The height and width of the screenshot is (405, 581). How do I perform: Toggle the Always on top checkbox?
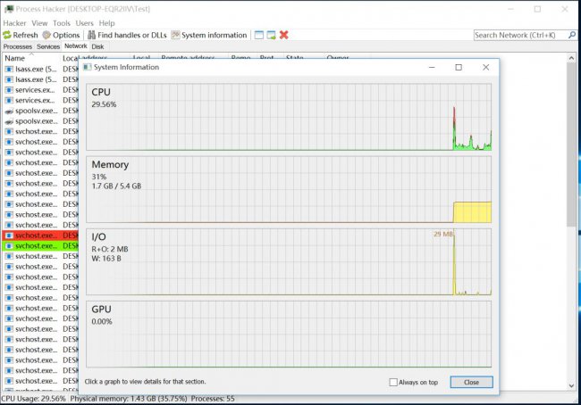point(393,382)
